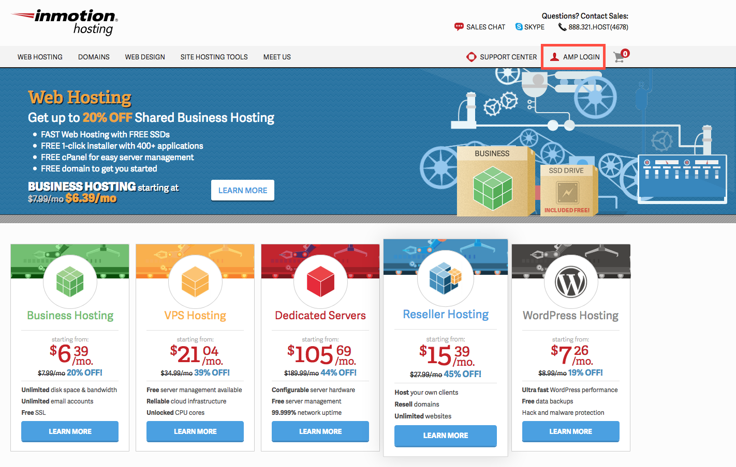Image resolution: width=736 pixels, height=467 pixels.
Task: Click the '$6.39/mo' banner price
Action: (x=91, y=198)
